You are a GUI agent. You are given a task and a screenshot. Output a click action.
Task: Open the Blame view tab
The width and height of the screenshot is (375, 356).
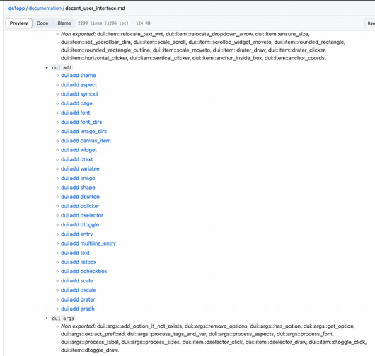pos(64,23)
